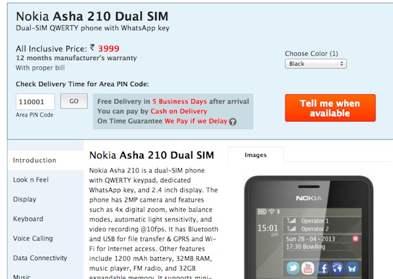Switch to the Images tab

coord(256,155)
